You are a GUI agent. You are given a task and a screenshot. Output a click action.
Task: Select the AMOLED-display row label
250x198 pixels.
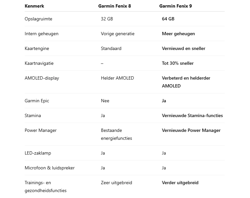pyautogui.click(x=42, y=78)
